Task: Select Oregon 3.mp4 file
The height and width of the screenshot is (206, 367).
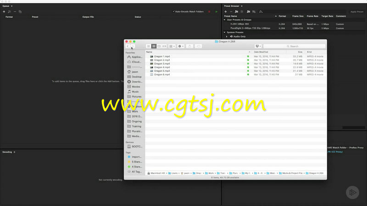Action: point(162,64)
